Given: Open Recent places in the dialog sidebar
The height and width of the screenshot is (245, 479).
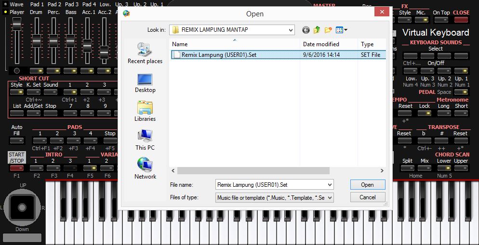Looking at the screenshot, I should pyautogui.click(x=145, y=53).
